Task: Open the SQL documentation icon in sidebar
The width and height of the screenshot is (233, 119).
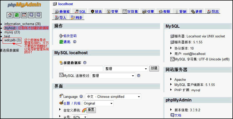Action: click(39, 15)
